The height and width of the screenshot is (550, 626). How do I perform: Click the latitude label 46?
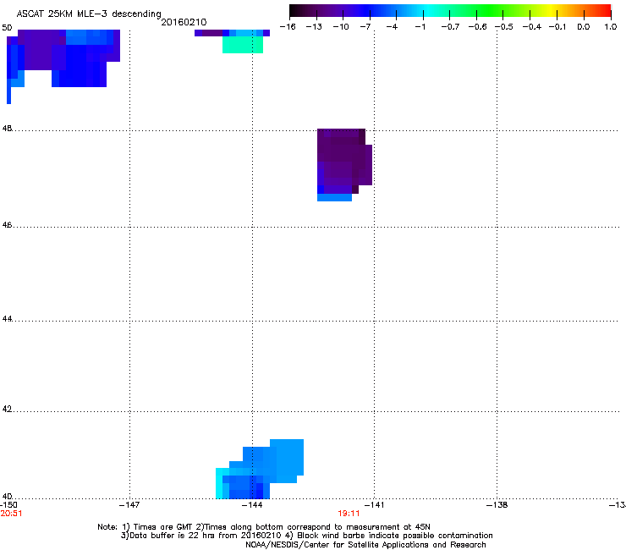click(x=7, y=225)
